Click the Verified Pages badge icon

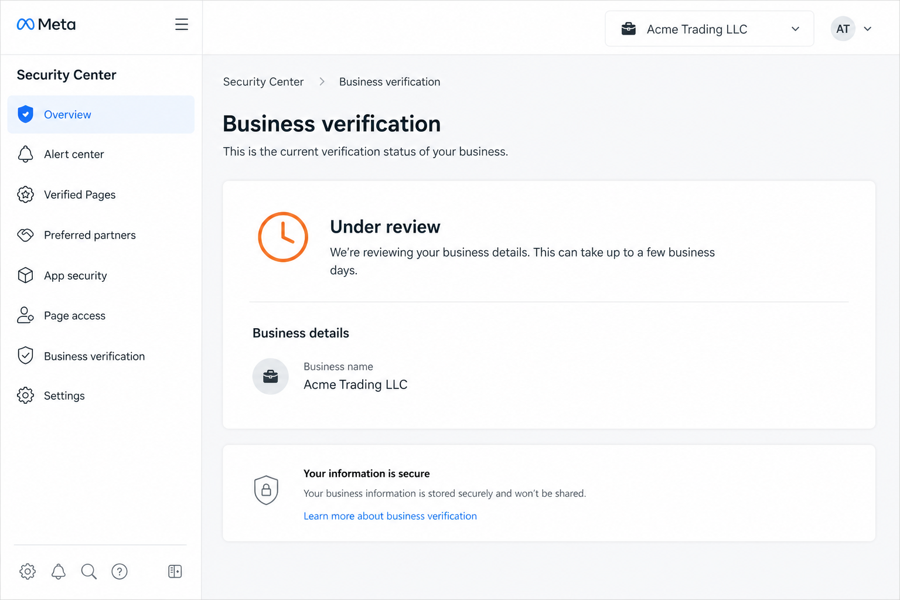[25, 195]
